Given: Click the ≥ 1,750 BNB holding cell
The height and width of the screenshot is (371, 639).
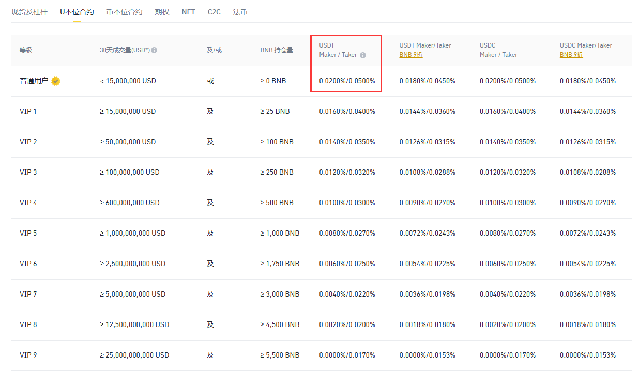Looking at the screenshot, I should [280, 264].
